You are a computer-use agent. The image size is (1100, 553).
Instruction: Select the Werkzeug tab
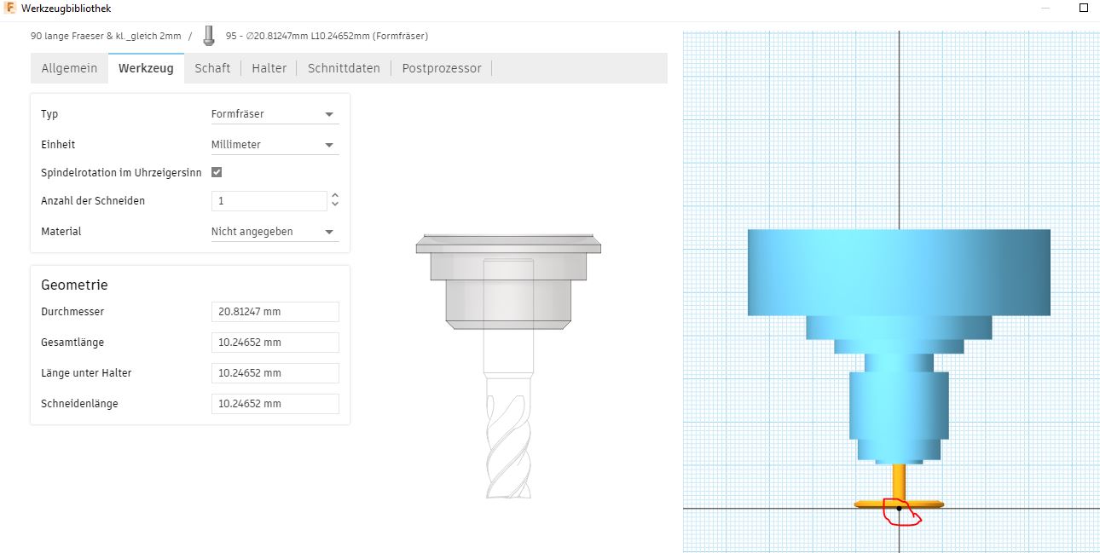click(146, 68)
